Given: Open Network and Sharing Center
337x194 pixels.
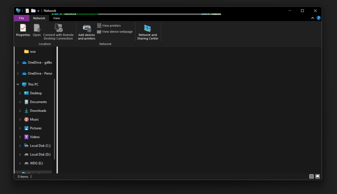Looking at the screenshot, I should (148, 32).
